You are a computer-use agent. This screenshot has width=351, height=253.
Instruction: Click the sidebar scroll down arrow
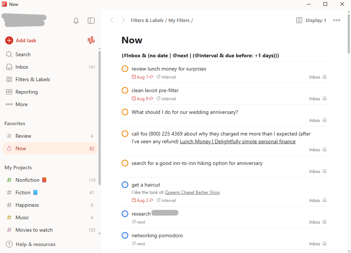point(100,234)
